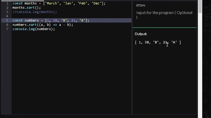Screen dimensions: 211x118
Task: Click line number 2 in the gutter
Action: (7, 8)
